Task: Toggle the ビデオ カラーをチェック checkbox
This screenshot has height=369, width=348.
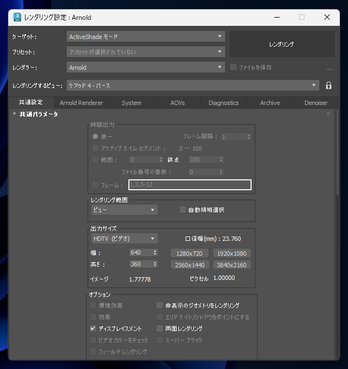Action: [x=93, y=340]
